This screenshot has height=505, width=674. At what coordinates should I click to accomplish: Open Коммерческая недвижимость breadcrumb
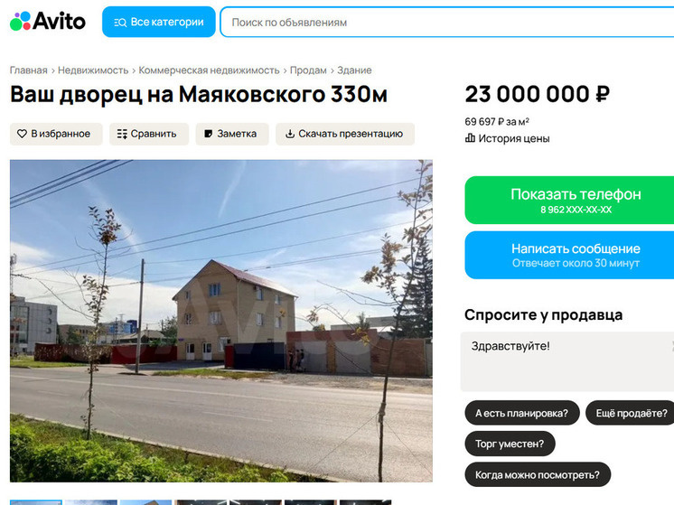pos(209,70)
